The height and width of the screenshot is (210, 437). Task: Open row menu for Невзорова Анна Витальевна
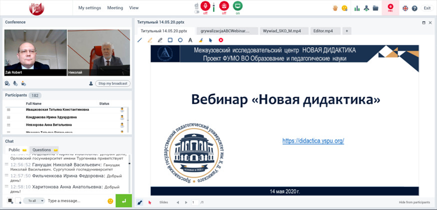point(8,125)
